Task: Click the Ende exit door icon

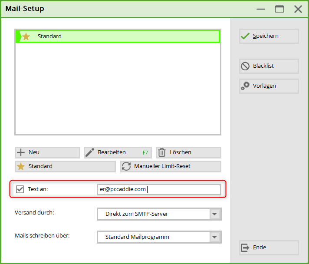Action: 245,247
